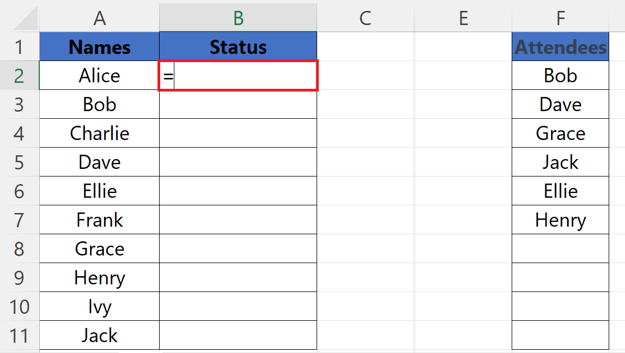Select the cell containing Grace in column A
Image resolution: width=625 pixels, height=353 pixels.
[99, 248]
